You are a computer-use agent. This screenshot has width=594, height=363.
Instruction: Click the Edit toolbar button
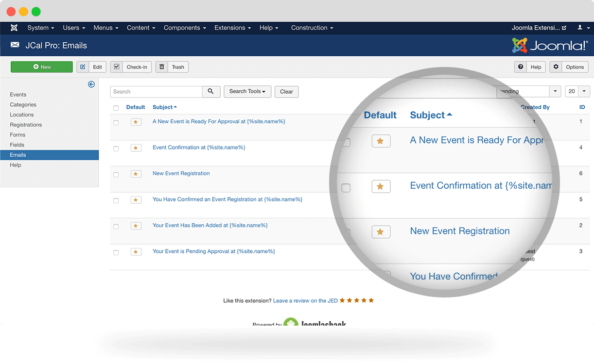[91, 67]
